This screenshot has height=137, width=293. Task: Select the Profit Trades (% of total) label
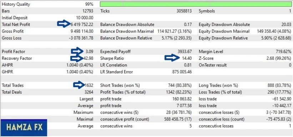(123, 92)
